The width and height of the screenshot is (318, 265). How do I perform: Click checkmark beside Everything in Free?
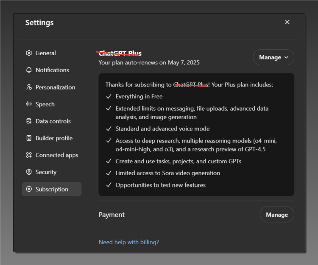tap(109, 96)
